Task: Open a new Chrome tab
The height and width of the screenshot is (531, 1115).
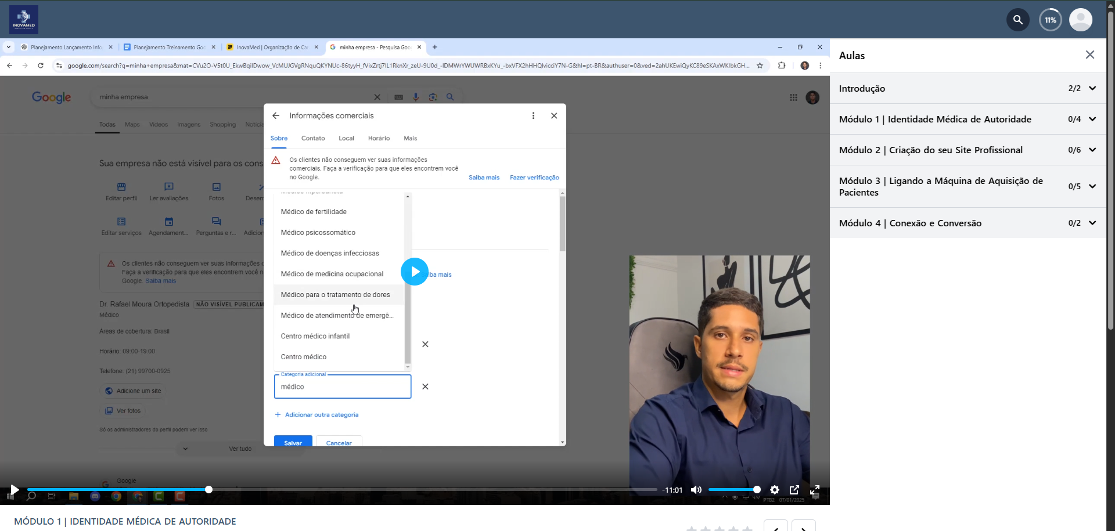Action: tap(434, 47)
